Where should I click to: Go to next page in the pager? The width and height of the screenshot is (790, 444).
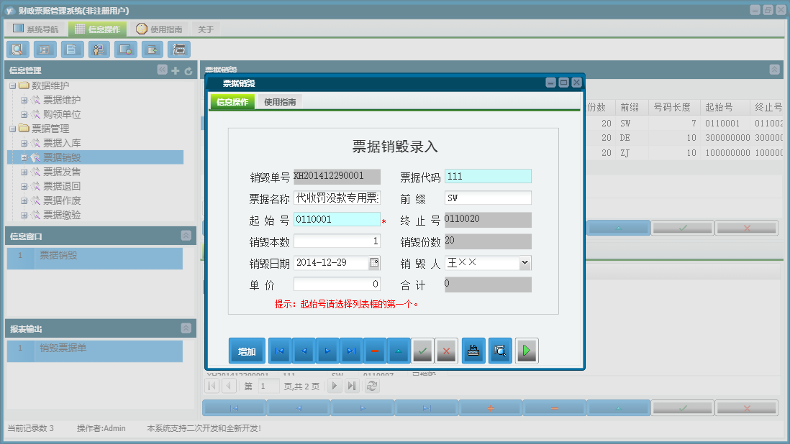click(334, 386)
